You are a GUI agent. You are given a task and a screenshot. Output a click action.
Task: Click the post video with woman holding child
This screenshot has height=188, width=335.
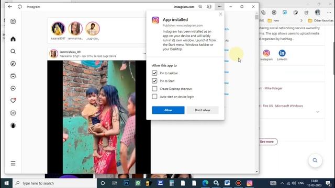pos(99,117)
